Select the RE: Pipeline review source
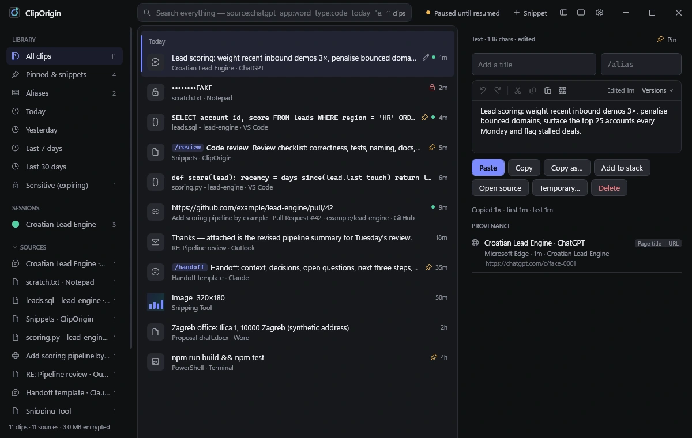 click(x=65, y=374)
